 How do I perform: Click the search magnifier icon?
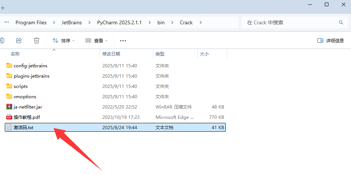click(341, 22)
